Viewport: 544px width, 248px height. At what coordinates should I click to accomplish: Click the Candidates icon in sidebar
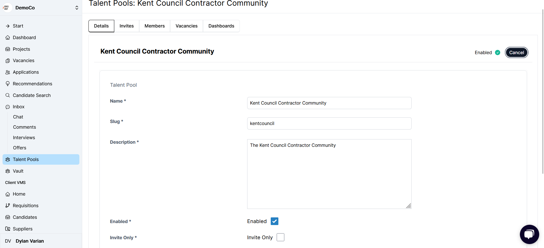8,217
